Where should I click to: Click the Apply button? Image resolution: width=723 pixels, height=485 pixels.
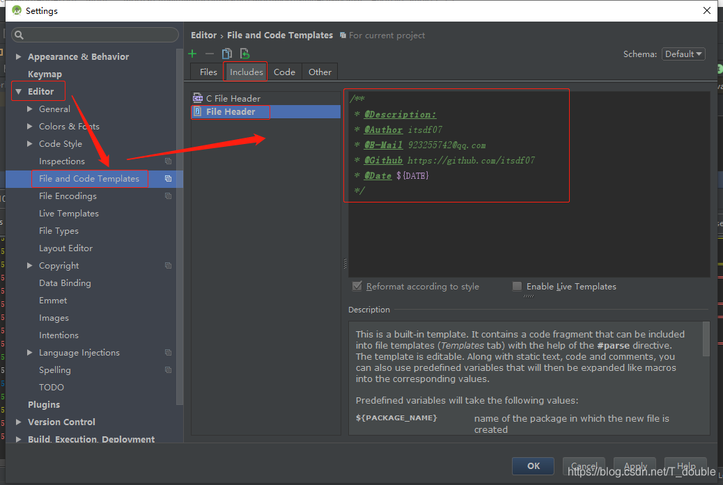tap(635, 466)
